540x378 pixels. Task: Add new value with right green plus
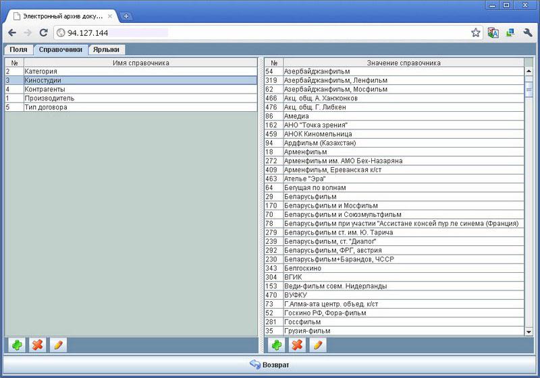277,345
